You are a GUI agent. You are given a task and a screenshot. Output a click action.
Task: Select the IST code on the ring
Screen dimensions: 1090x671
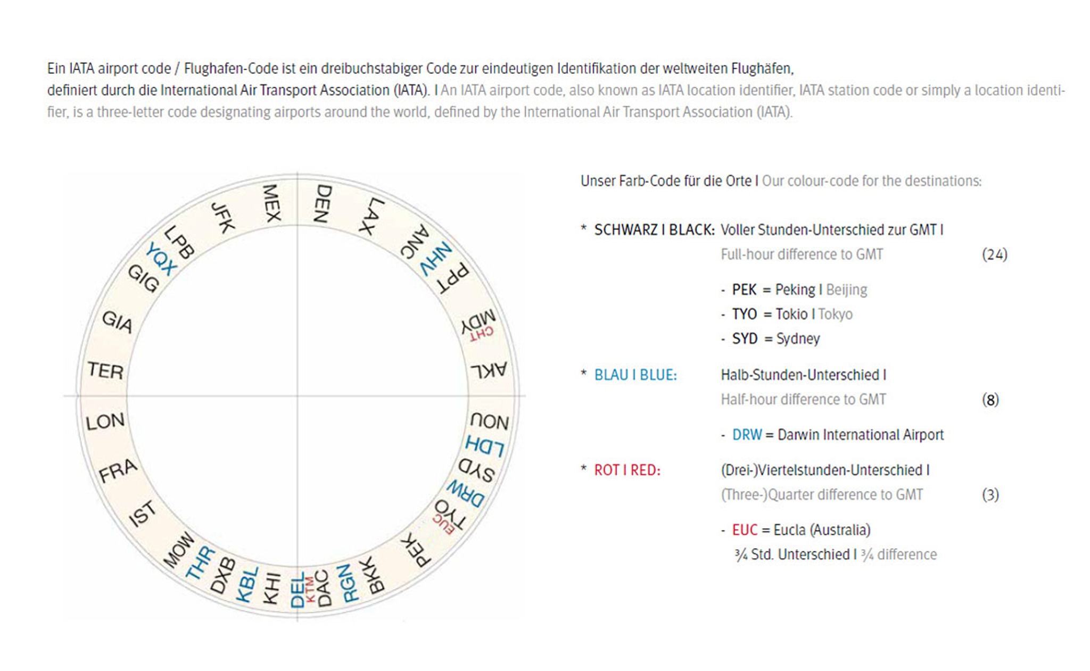pyautogui.click(x=143, y=513)
